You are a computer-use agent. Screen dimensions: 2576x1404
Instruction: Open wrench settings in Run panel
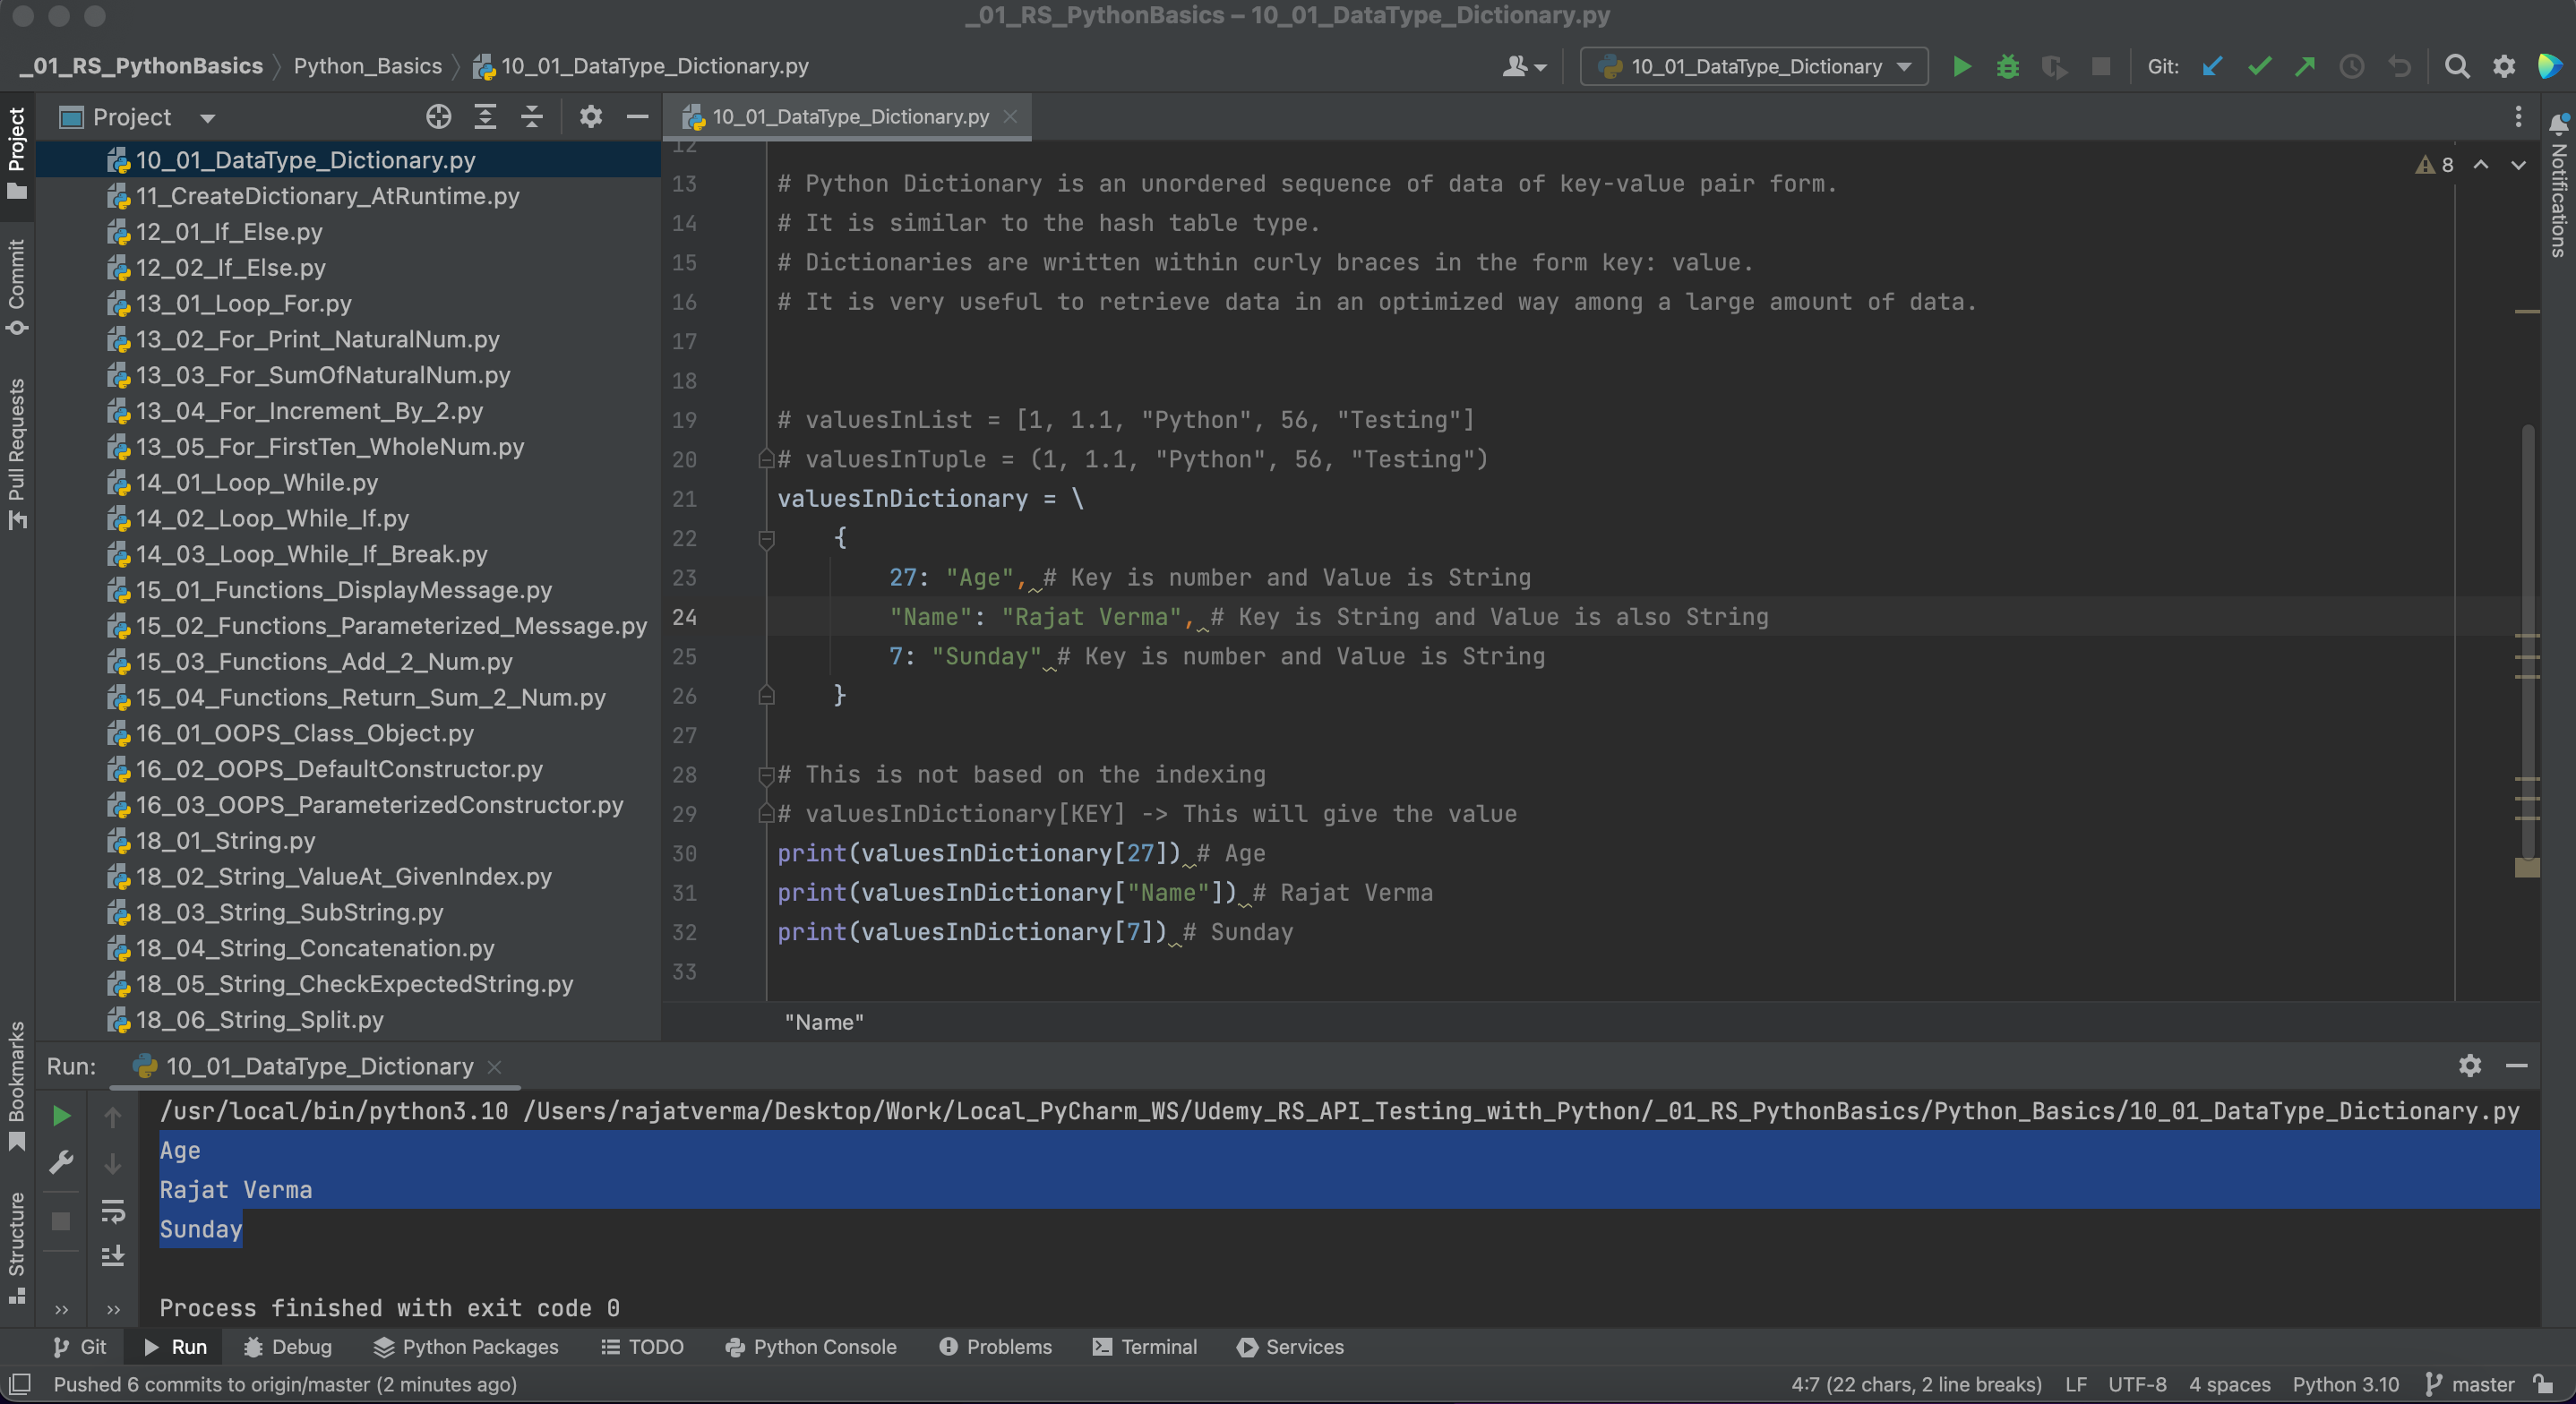point(61,1162)
